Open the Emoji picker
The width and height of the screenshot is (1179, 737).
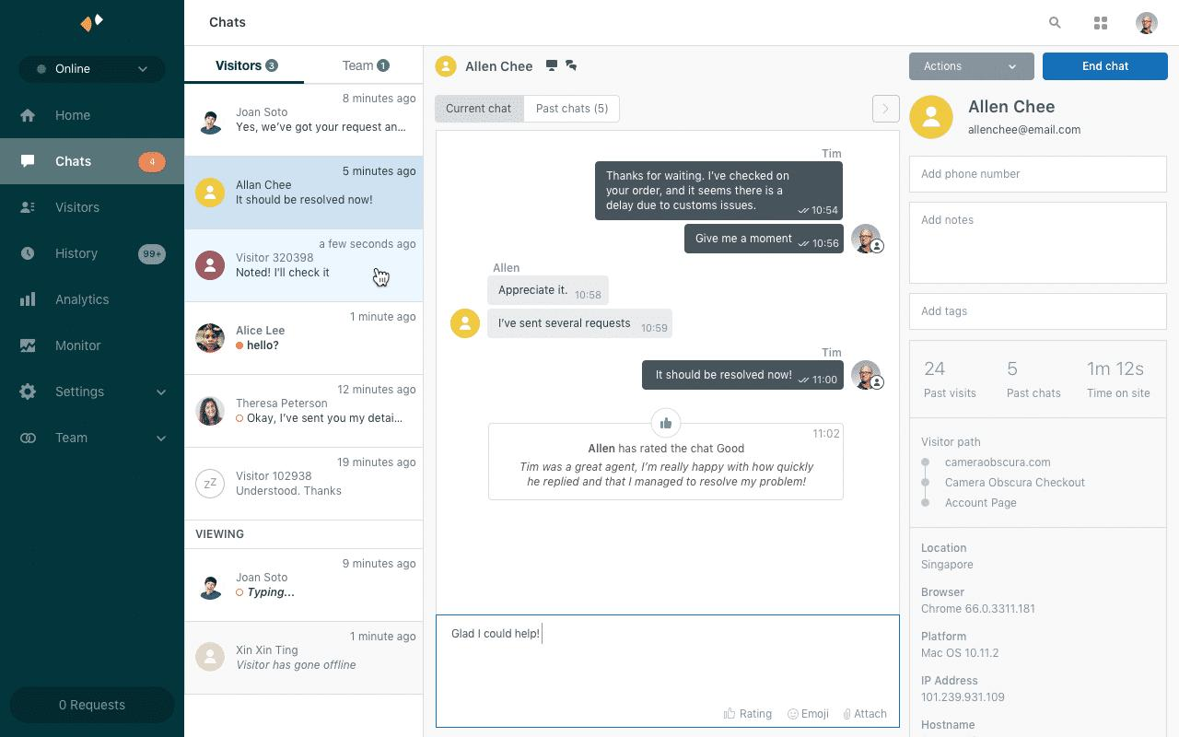tap(808, 713)
